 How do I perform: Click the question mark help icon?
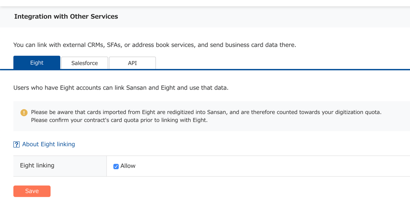pyautogui.click(x=16, y=144)
